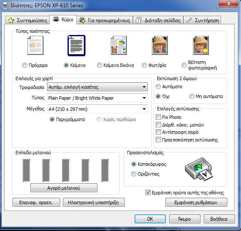Image resolution: width=241 pixels, height=231 pixels.
Task: Click the first ink level bar
Action: [26, 170]
